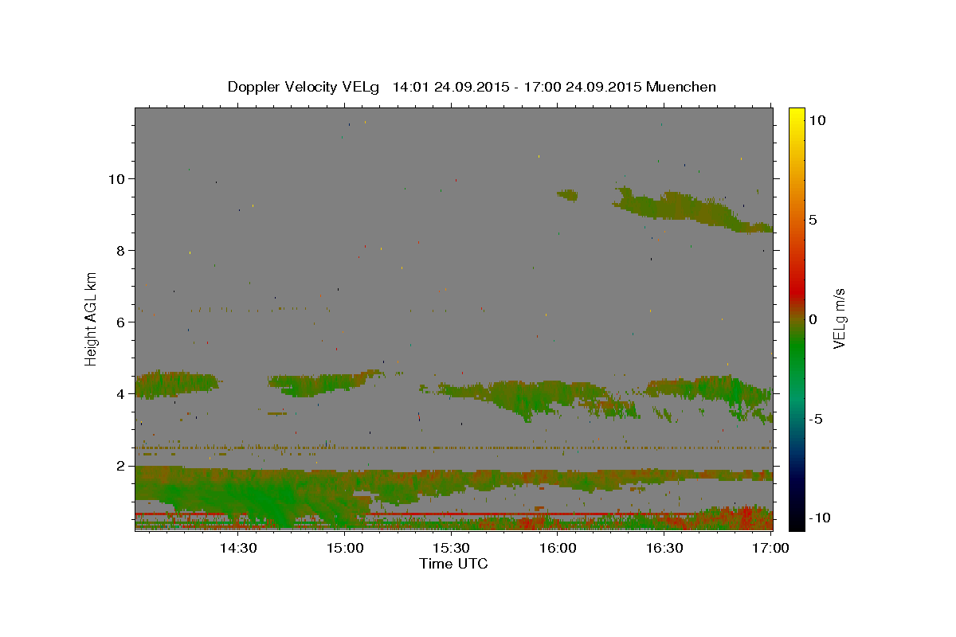Click the 16:30 time tick label
Screen dimensions: 956x637
pos(664,549)
